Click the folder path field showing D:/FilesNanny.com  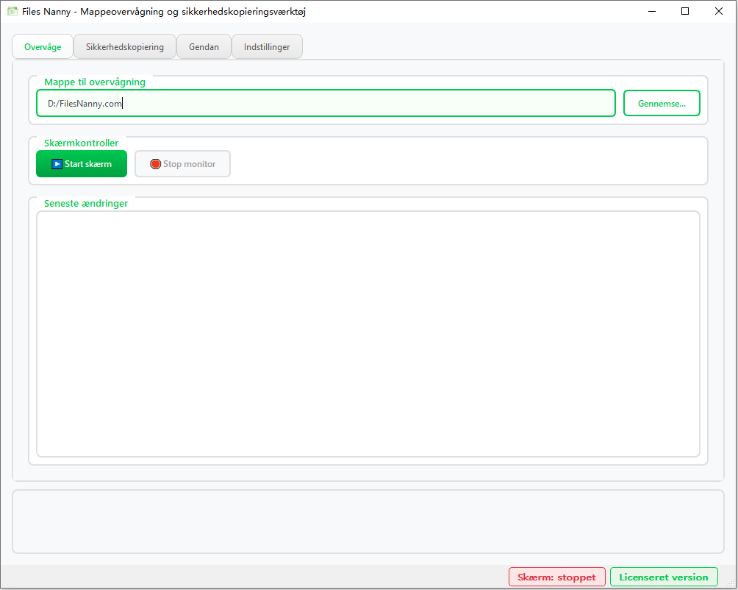click(326, 103)
